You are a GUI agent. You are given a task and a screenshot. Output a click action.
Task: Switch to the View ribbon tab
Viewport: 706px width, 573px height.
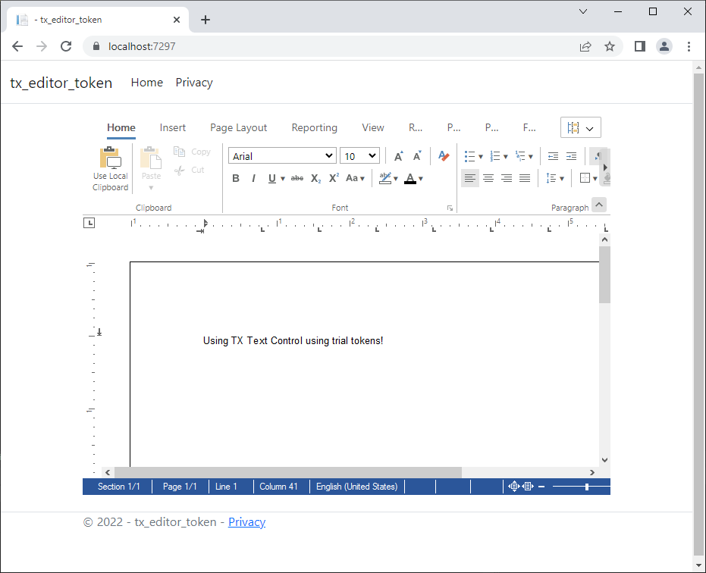pyautogui.click(x=373, y=128)
